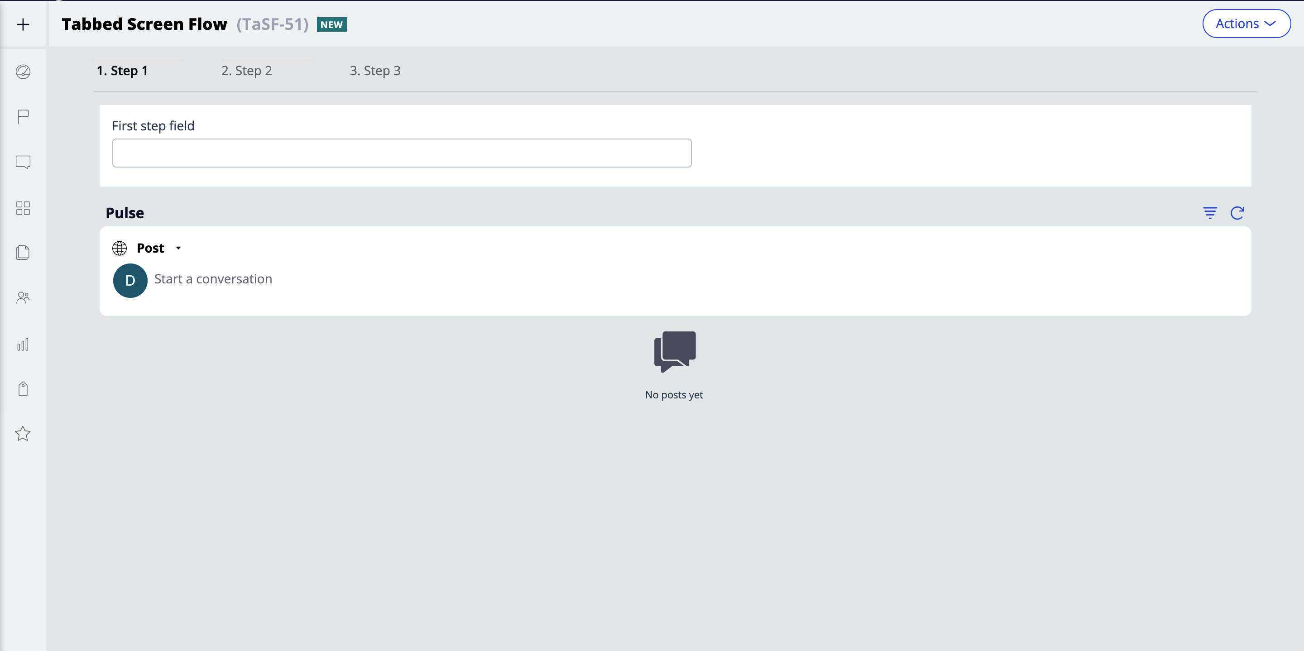This screenshot has width=1304, height=651.
Task: Click the globe icon next to Post
Action: pos(120,248)
